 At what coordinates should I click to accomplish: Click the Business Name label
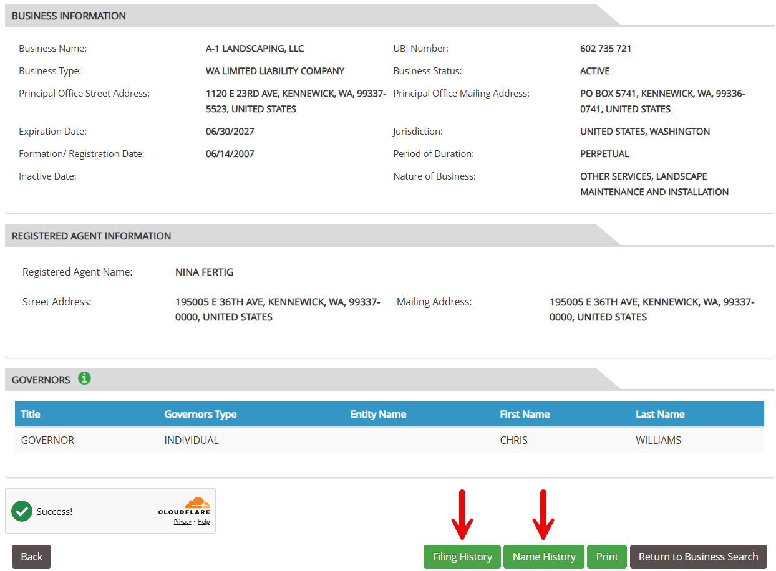point(52,49)
